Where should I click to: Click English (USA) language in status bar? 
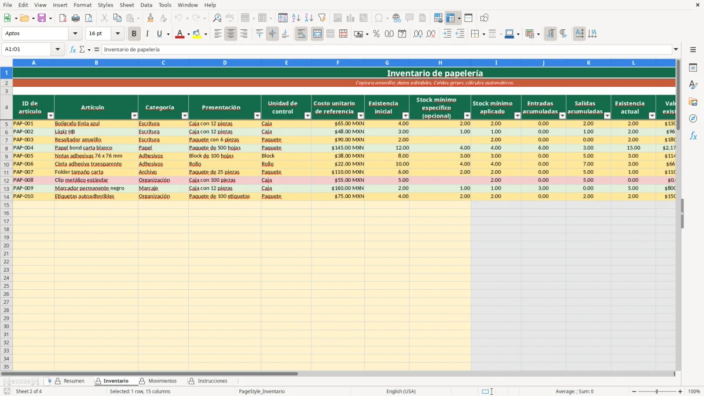point(401,391)
